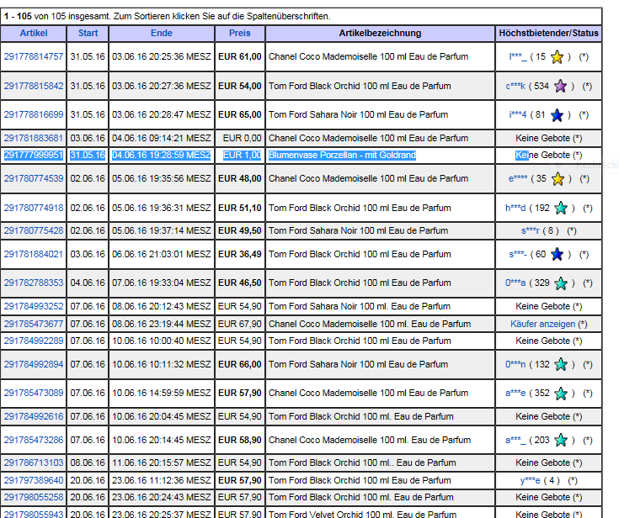View bidder l***_ profile link
619x518 pixels.
[x=518, y=57]
